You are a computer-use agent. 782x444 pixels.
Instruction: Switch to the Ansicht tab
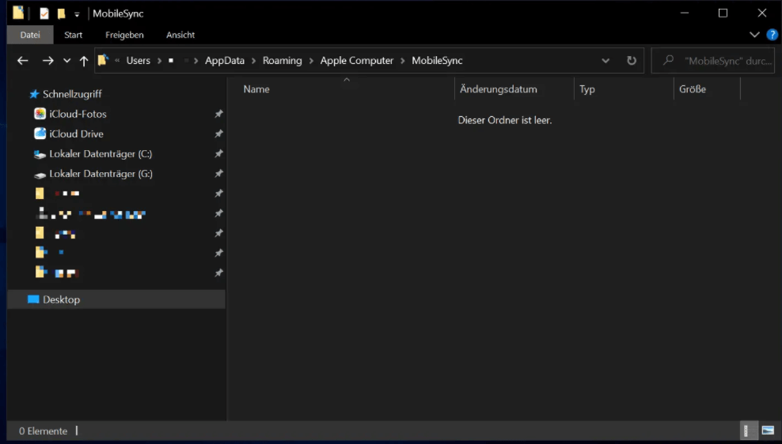[x=180, y=35]
